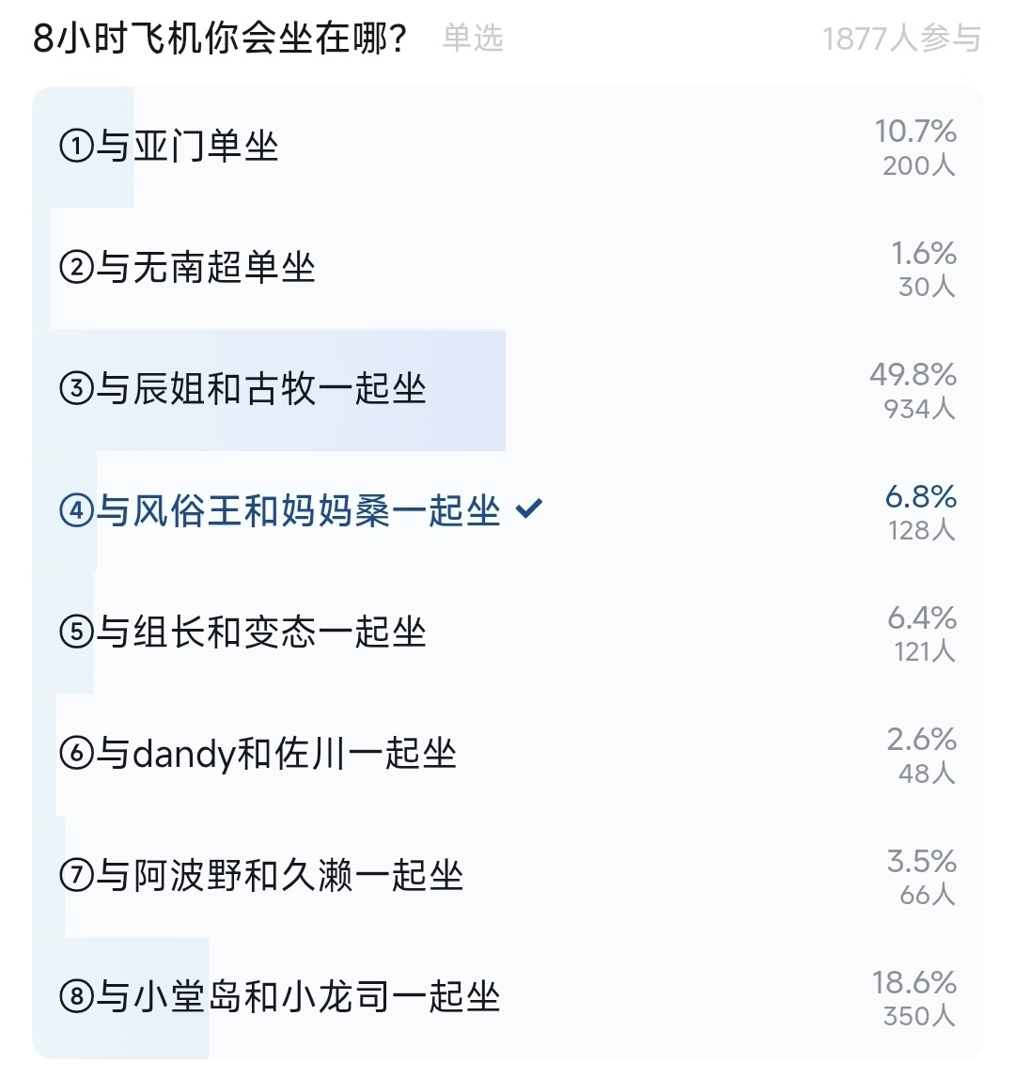Choose option ②与无南超单坐
This screenshot has height=1078, width=1015.
(x=187, y=268)
